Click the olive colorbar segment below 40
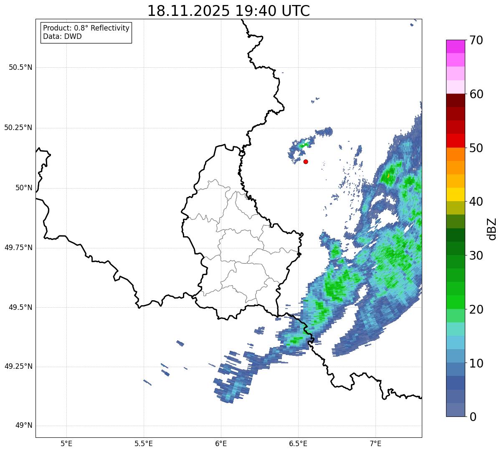The image size is (502, 452). pos(455,208)
